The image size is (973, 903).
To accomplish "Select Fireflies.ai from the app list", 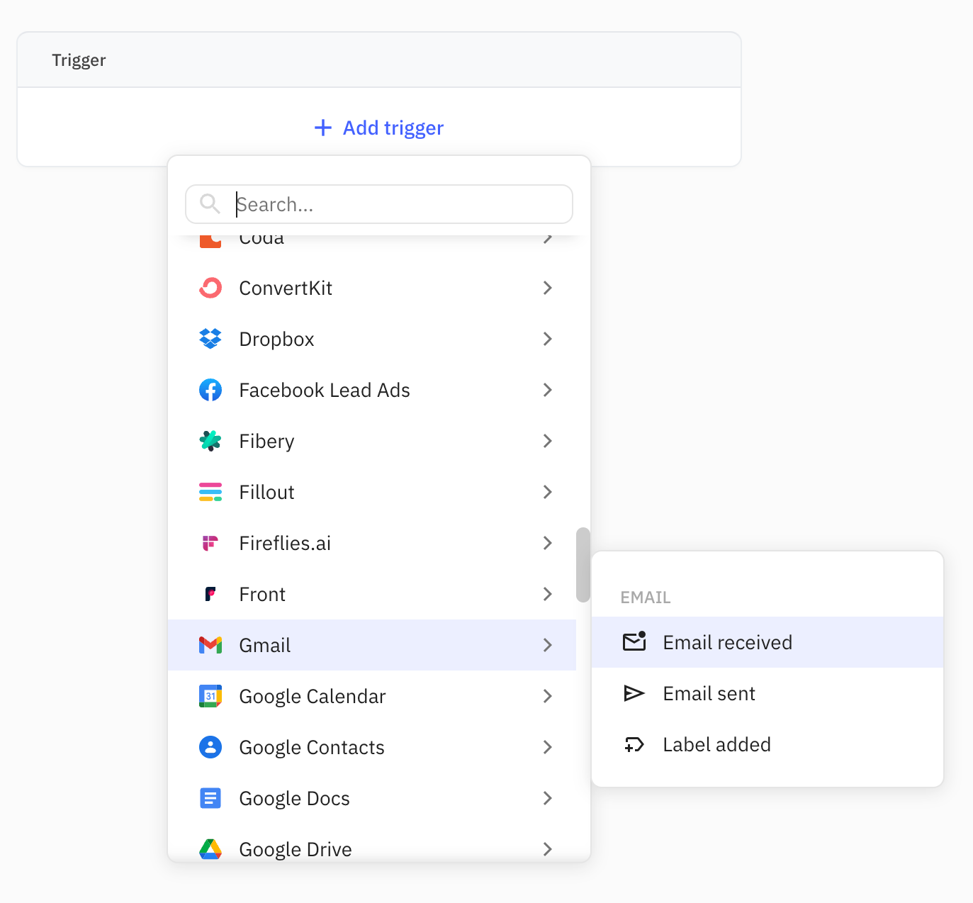I will click(372, 543).
